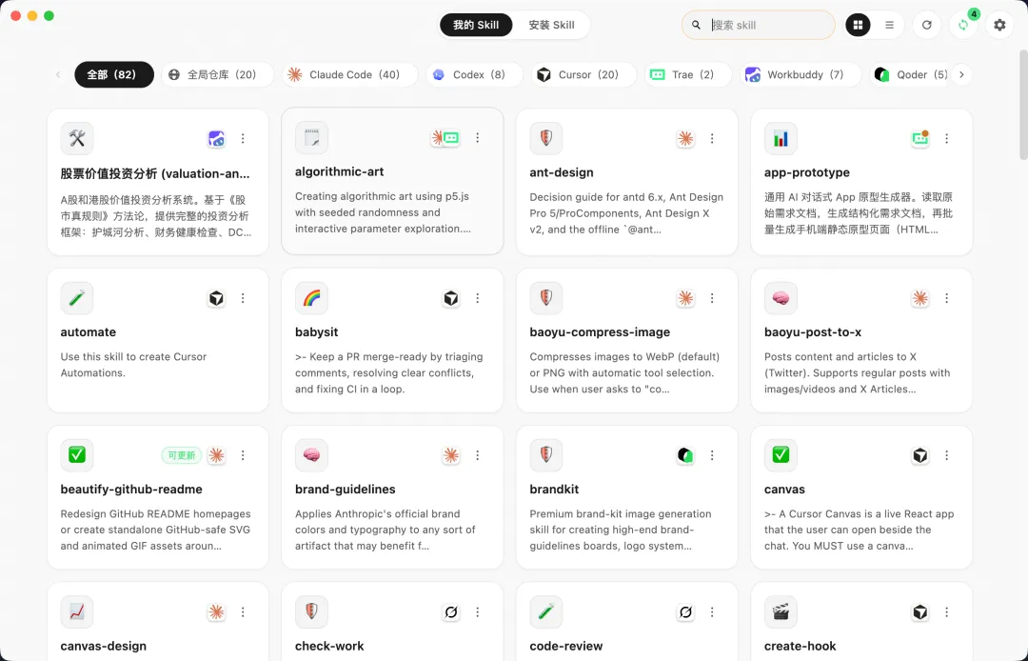The image size is (1028, 661).
Task: Click Cursor cube icon on automate card
Action: point(216,298)
